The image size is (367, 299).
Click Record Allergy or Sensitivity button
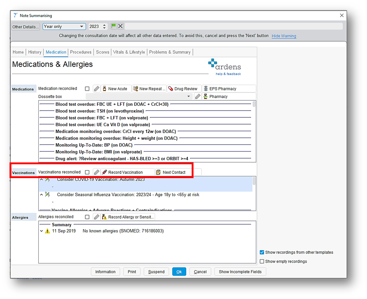(x=128, y=217)
